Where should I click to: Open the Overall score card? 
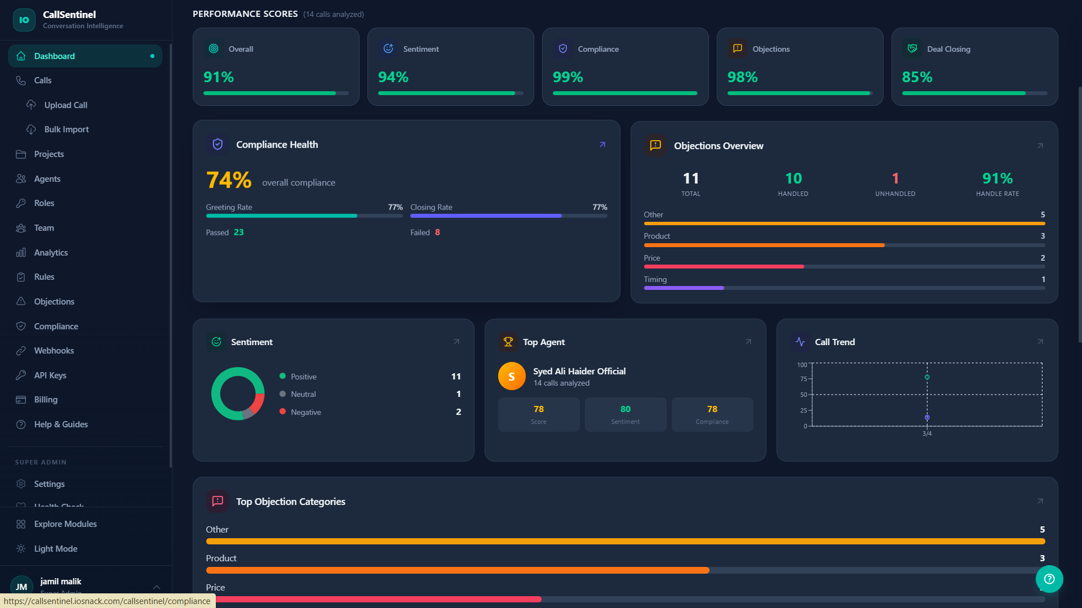pos(276,67)
